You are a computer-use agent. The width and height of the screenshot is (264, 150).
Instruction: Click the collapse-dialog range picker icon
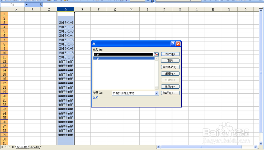click(156, 54)
